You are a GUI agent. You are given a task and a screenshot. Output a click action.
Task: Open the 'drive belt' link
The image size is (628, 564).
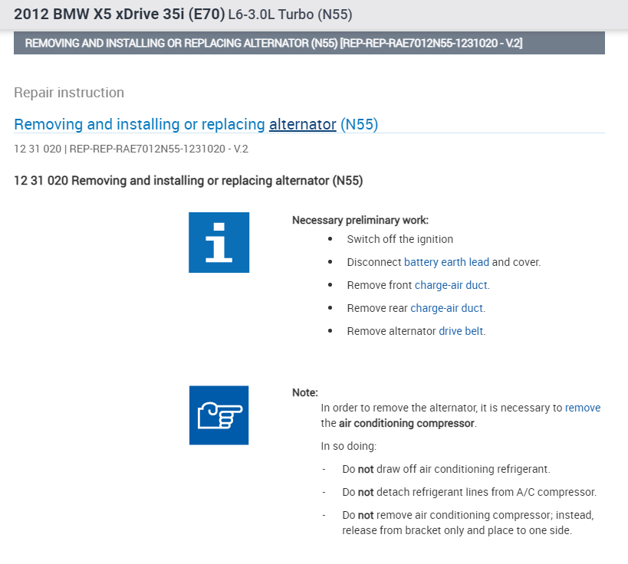[461, 331]
